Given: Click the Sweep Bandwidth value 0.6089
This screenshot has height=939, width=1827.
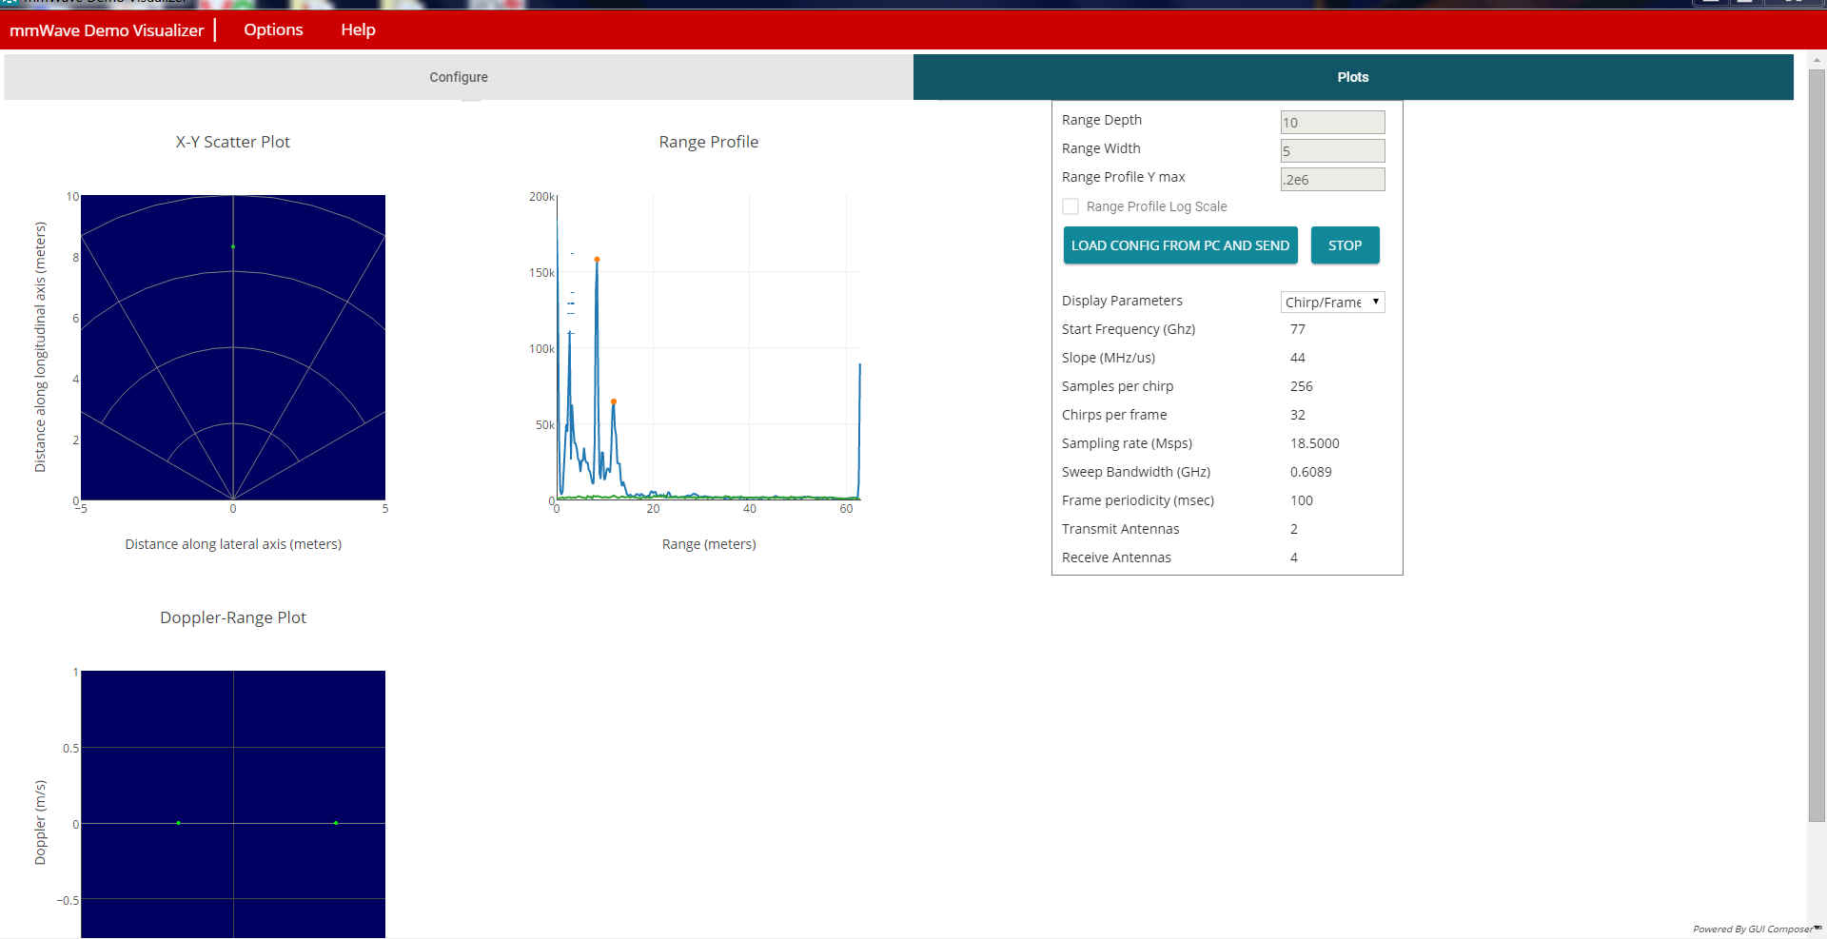Looking at the screenshot, I should pos(1311,472).
